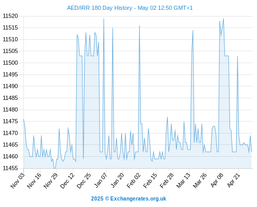Open the Exchangerates.org.uk footer link

coord(138,199)
